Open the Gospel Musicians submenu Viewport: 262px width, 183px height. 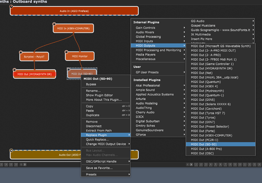pos(221,25)
